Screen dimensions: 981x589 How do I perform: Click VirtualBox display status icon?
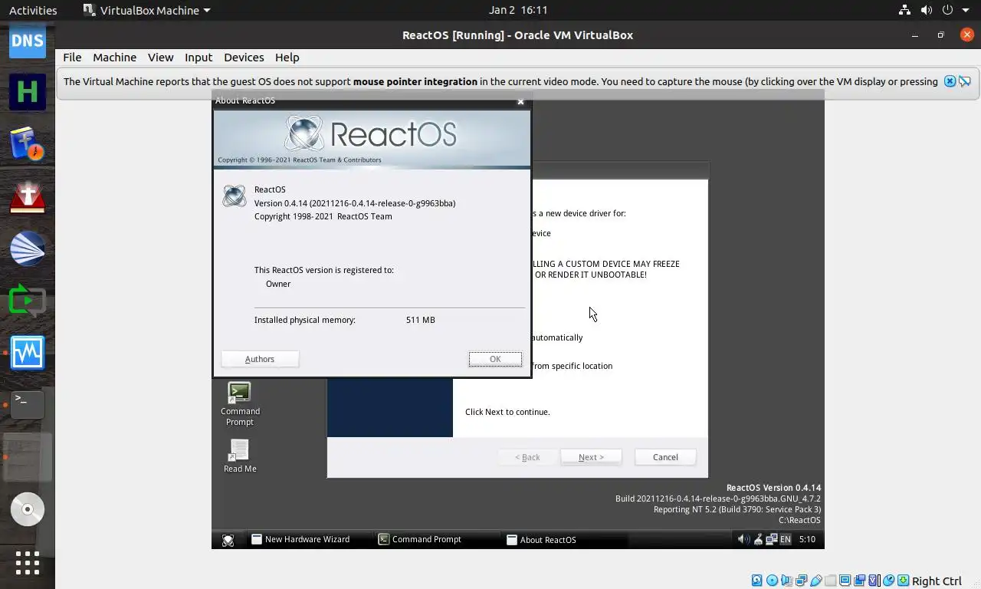[x=845, y=581]
